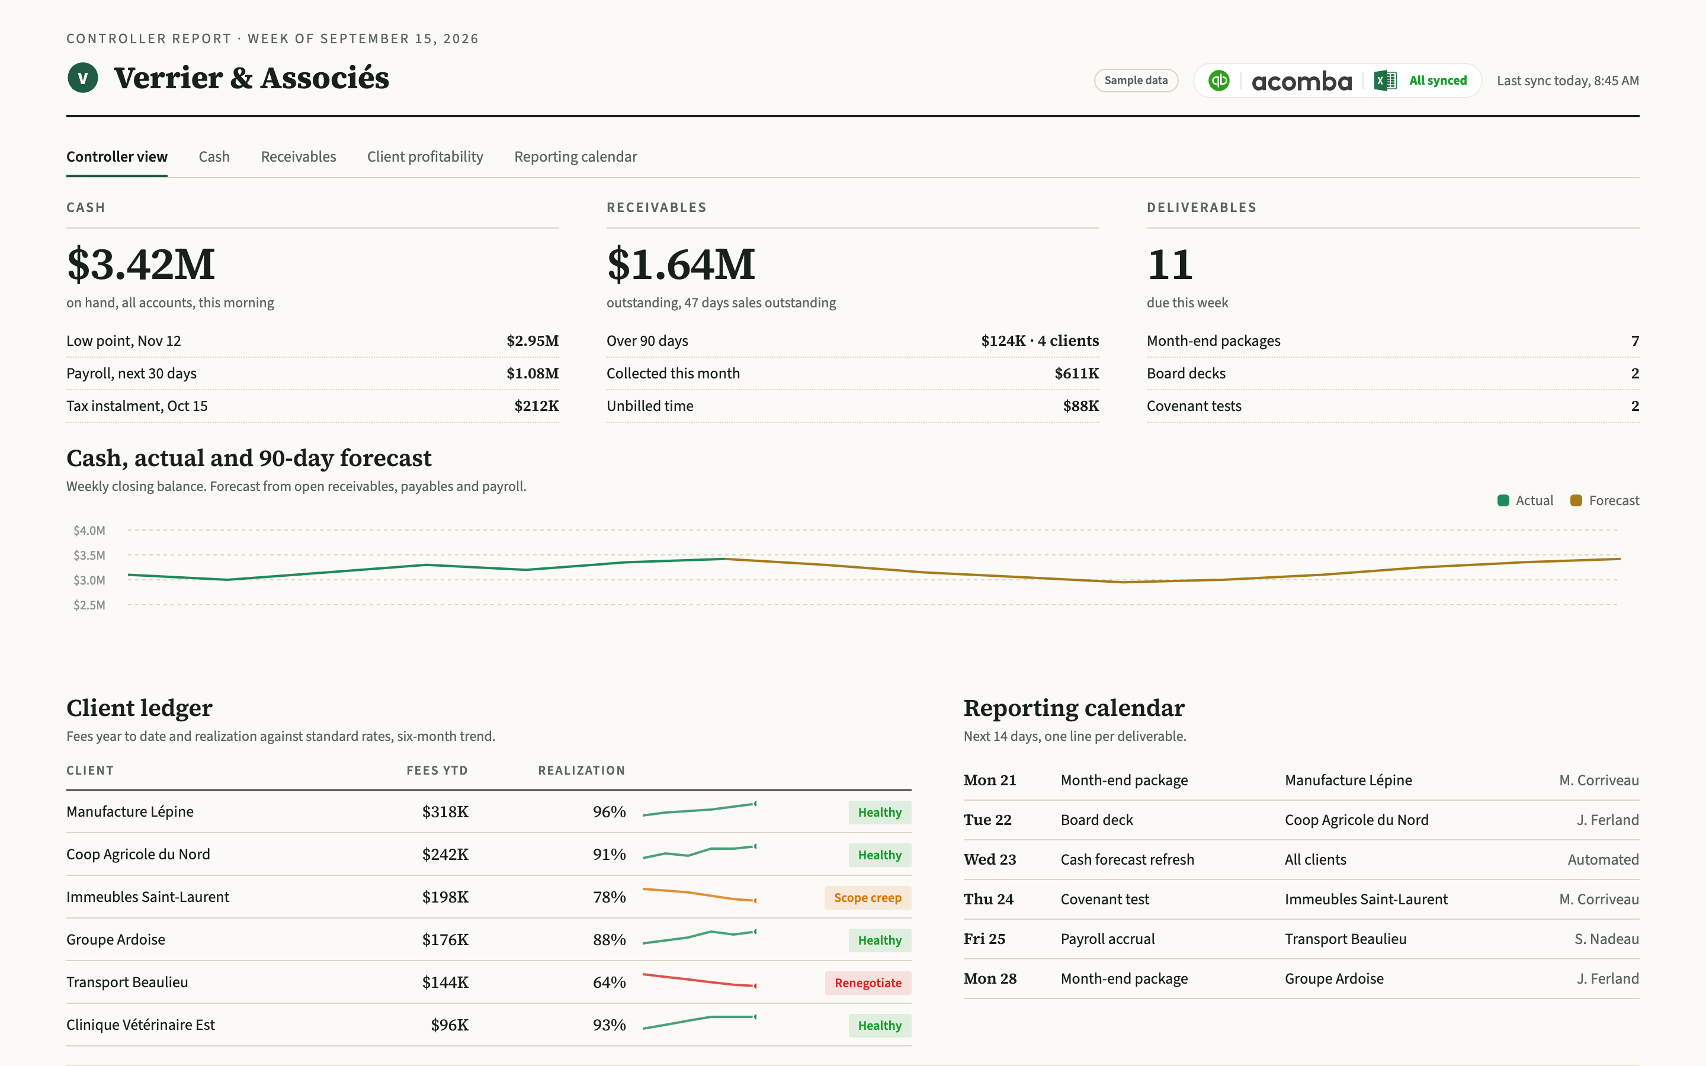Image resolution: width=1706 pixels, height=1066 pixels.
Task: Open the Reporting calendar tab in the navigation
Action: click(x=575, y=156)
